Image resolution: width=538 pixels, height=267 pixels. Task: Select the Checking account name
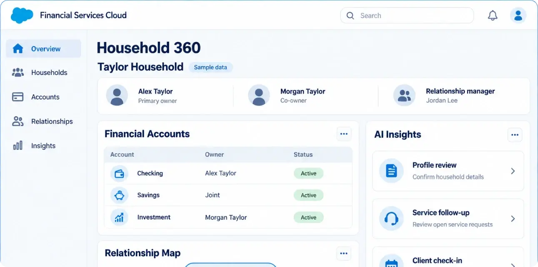pos(150,173)
